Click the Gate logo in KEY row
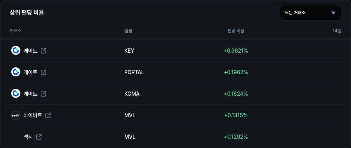 (16, 50)
